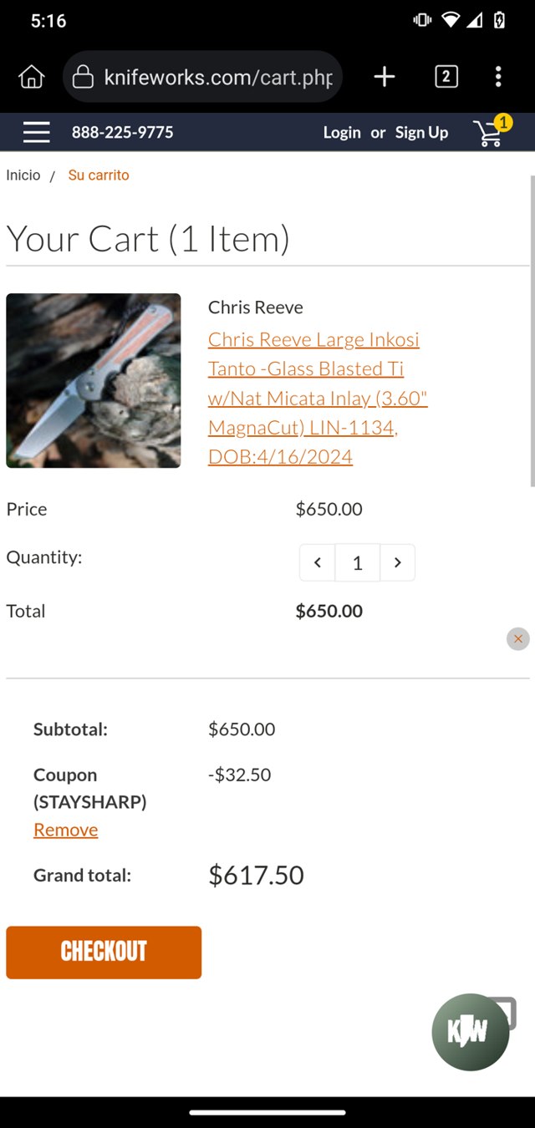535x1128 pixels.
Task: Open a new browser tab
Action: (385, 77)
